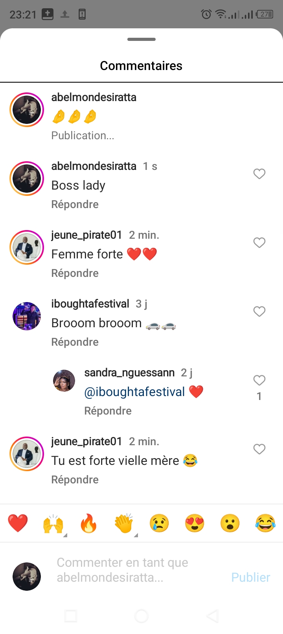This screenshot has width=283, height=634.
Task: Insert the fire emoji reaction
Action: coord(88,523)
